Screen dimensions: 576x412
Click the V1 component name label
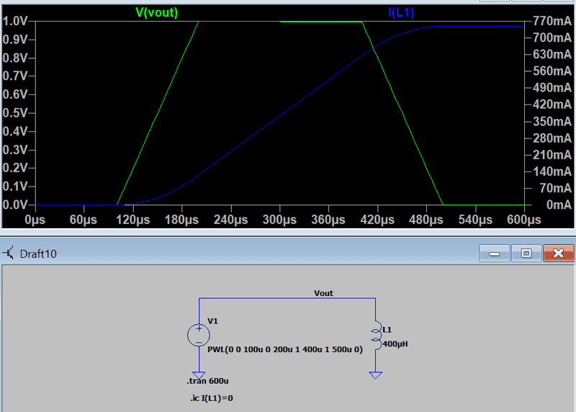pyautogui.click(x=212, y=321)
